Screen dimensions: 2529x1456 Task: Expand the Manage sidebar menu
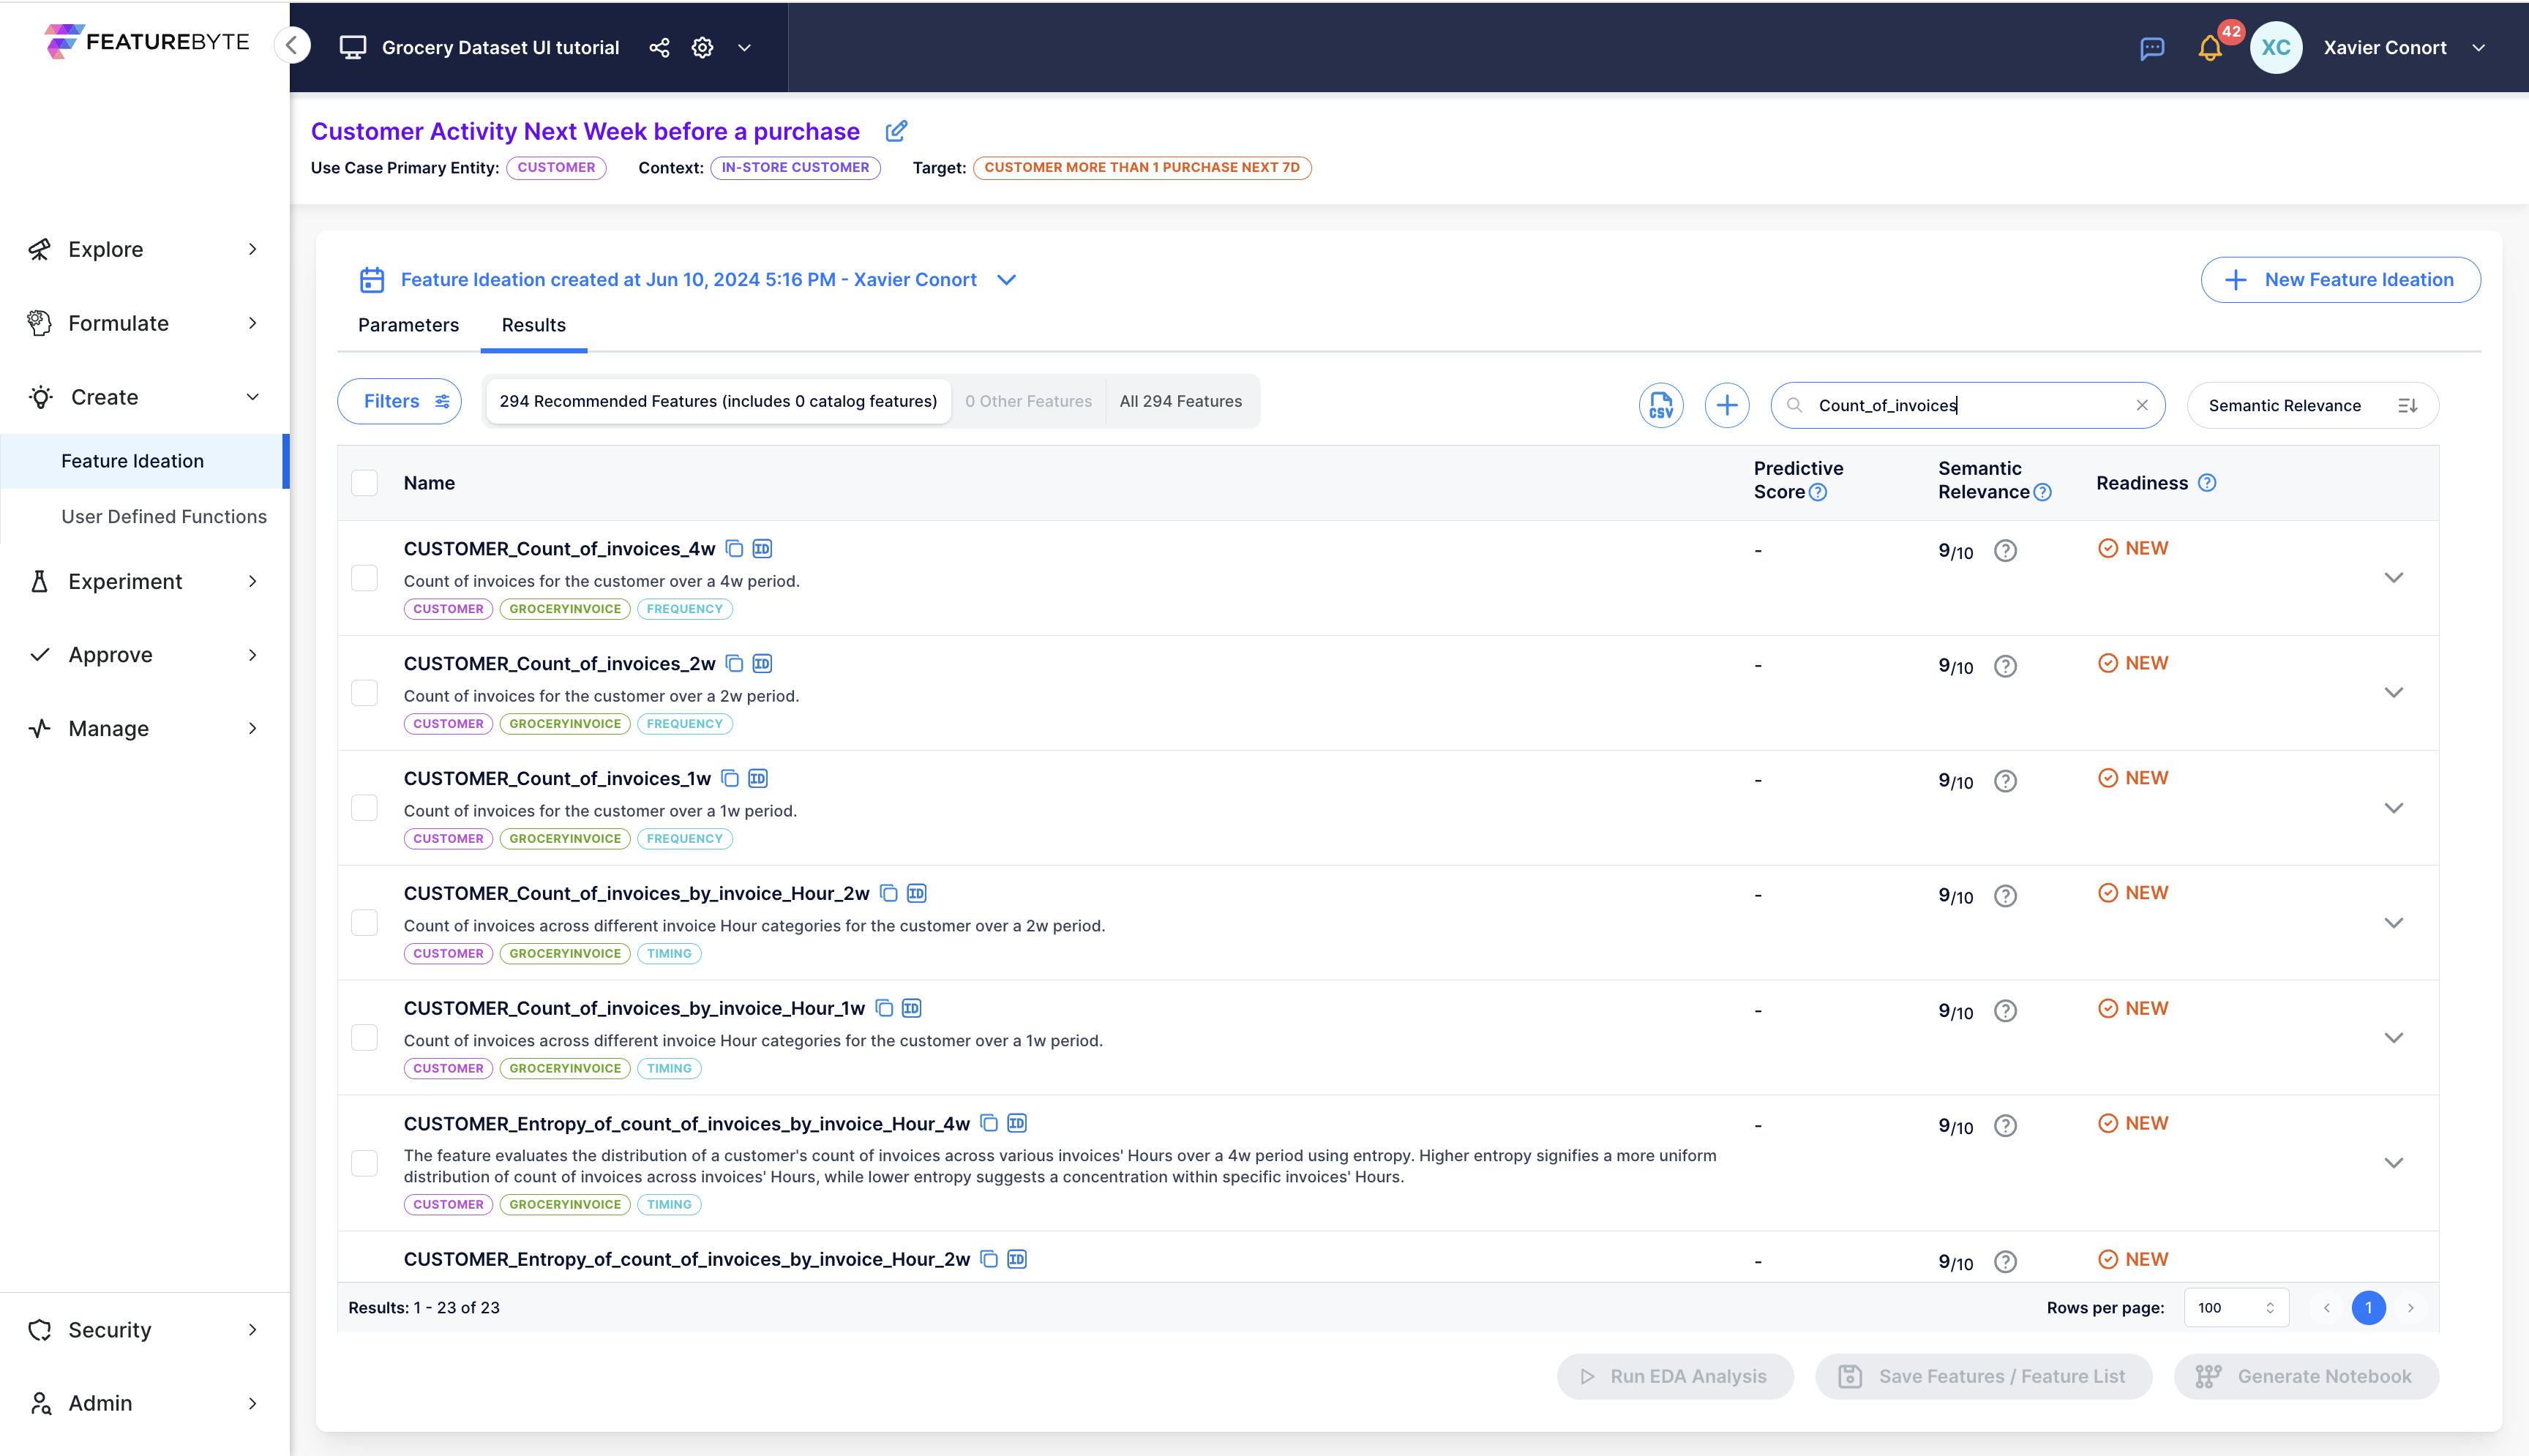145,728
